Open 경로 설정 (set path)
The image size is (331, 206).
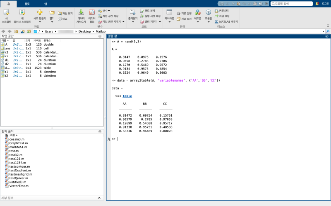point(184,19)
